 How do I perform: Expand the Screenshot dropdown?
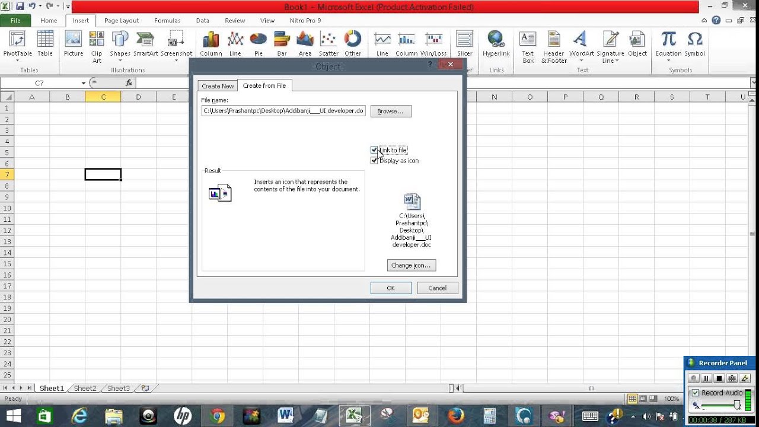pos(176,61)
